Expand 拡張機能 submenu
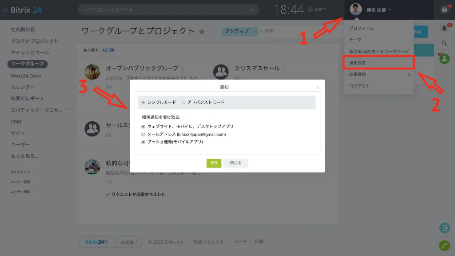 (x=379, y=74)
